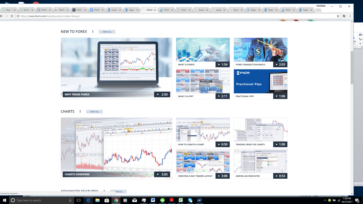
Task: Click the Cortana microphone icon
Action: 70,200
